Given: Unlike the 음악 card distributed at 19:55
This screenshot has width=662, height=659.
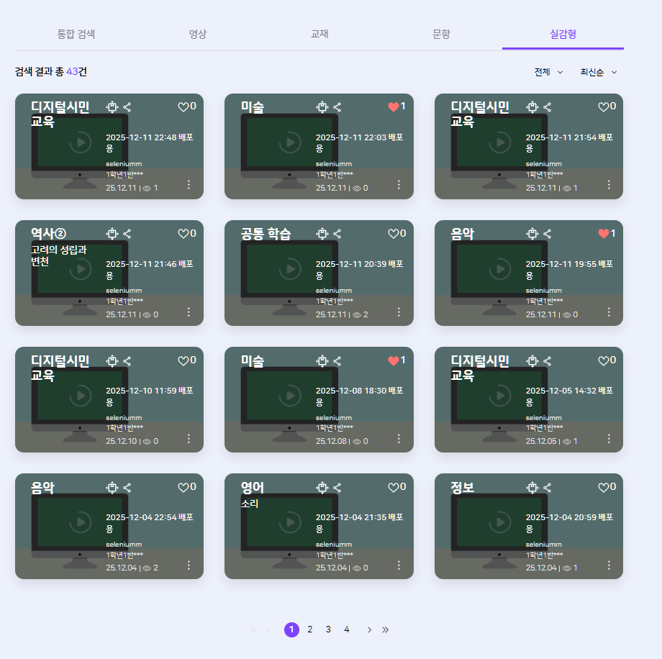Looking at the screenshot, I should (x=603, y=234).
